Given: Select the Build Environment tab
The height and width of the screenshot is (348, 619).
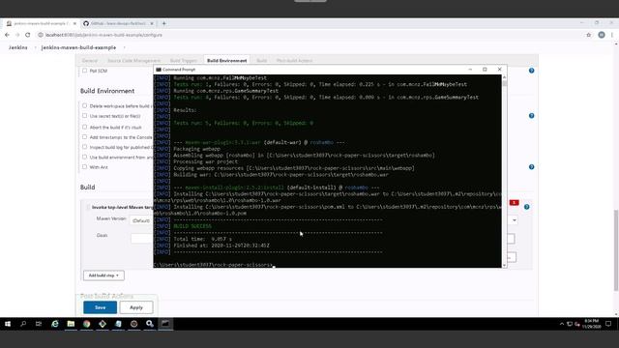Looking at the screenshot, I should click(226, 60).
